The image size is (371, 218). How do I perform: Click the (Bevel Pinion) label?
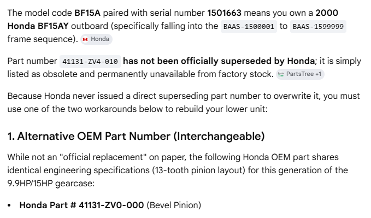coord(174,205)
